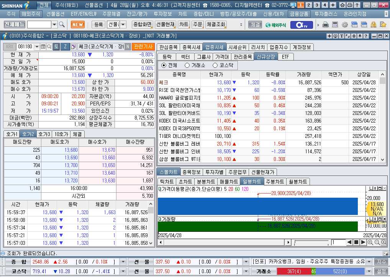Open the 코스닥 index ticker dropdown
Screen dimensions: 390x277
123,271
